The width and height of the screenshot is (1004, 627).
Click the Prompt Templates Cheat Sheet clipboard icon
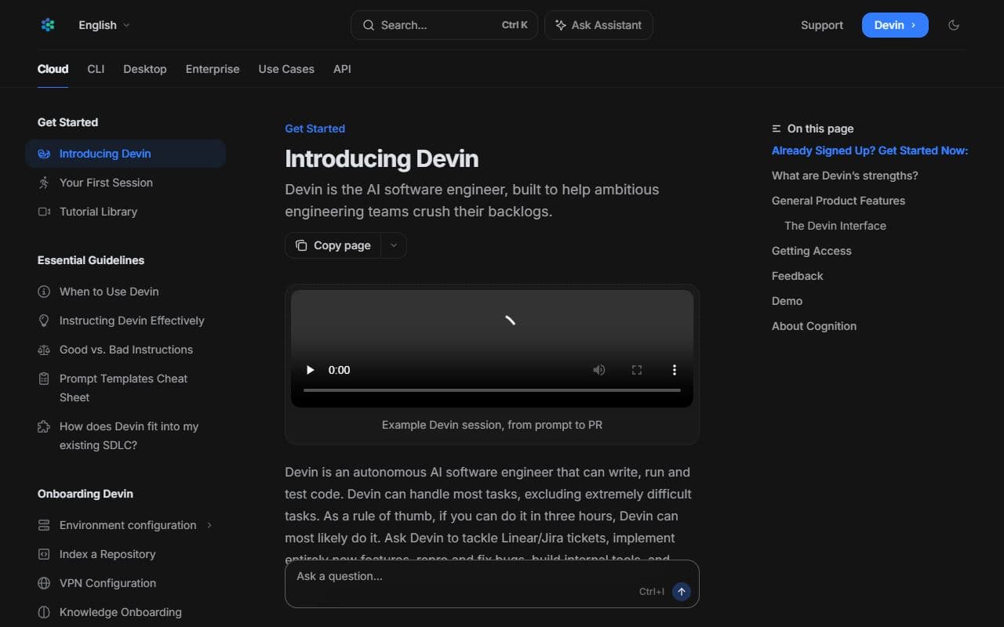coord(44,379)
